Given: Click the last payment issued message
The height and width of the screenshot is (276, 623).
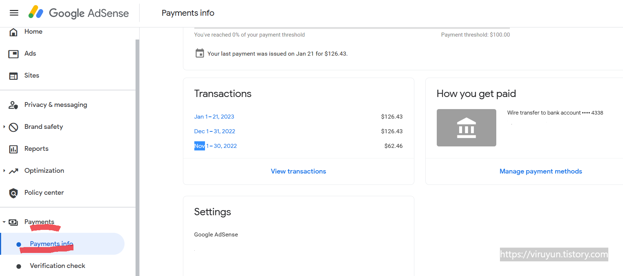Looking at the screenshot, I should (x=277, y=53).
